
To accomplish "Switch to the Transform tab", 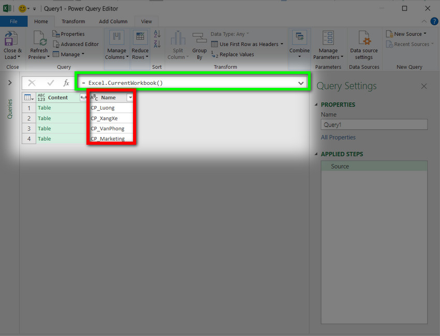I will pos(73,21).
